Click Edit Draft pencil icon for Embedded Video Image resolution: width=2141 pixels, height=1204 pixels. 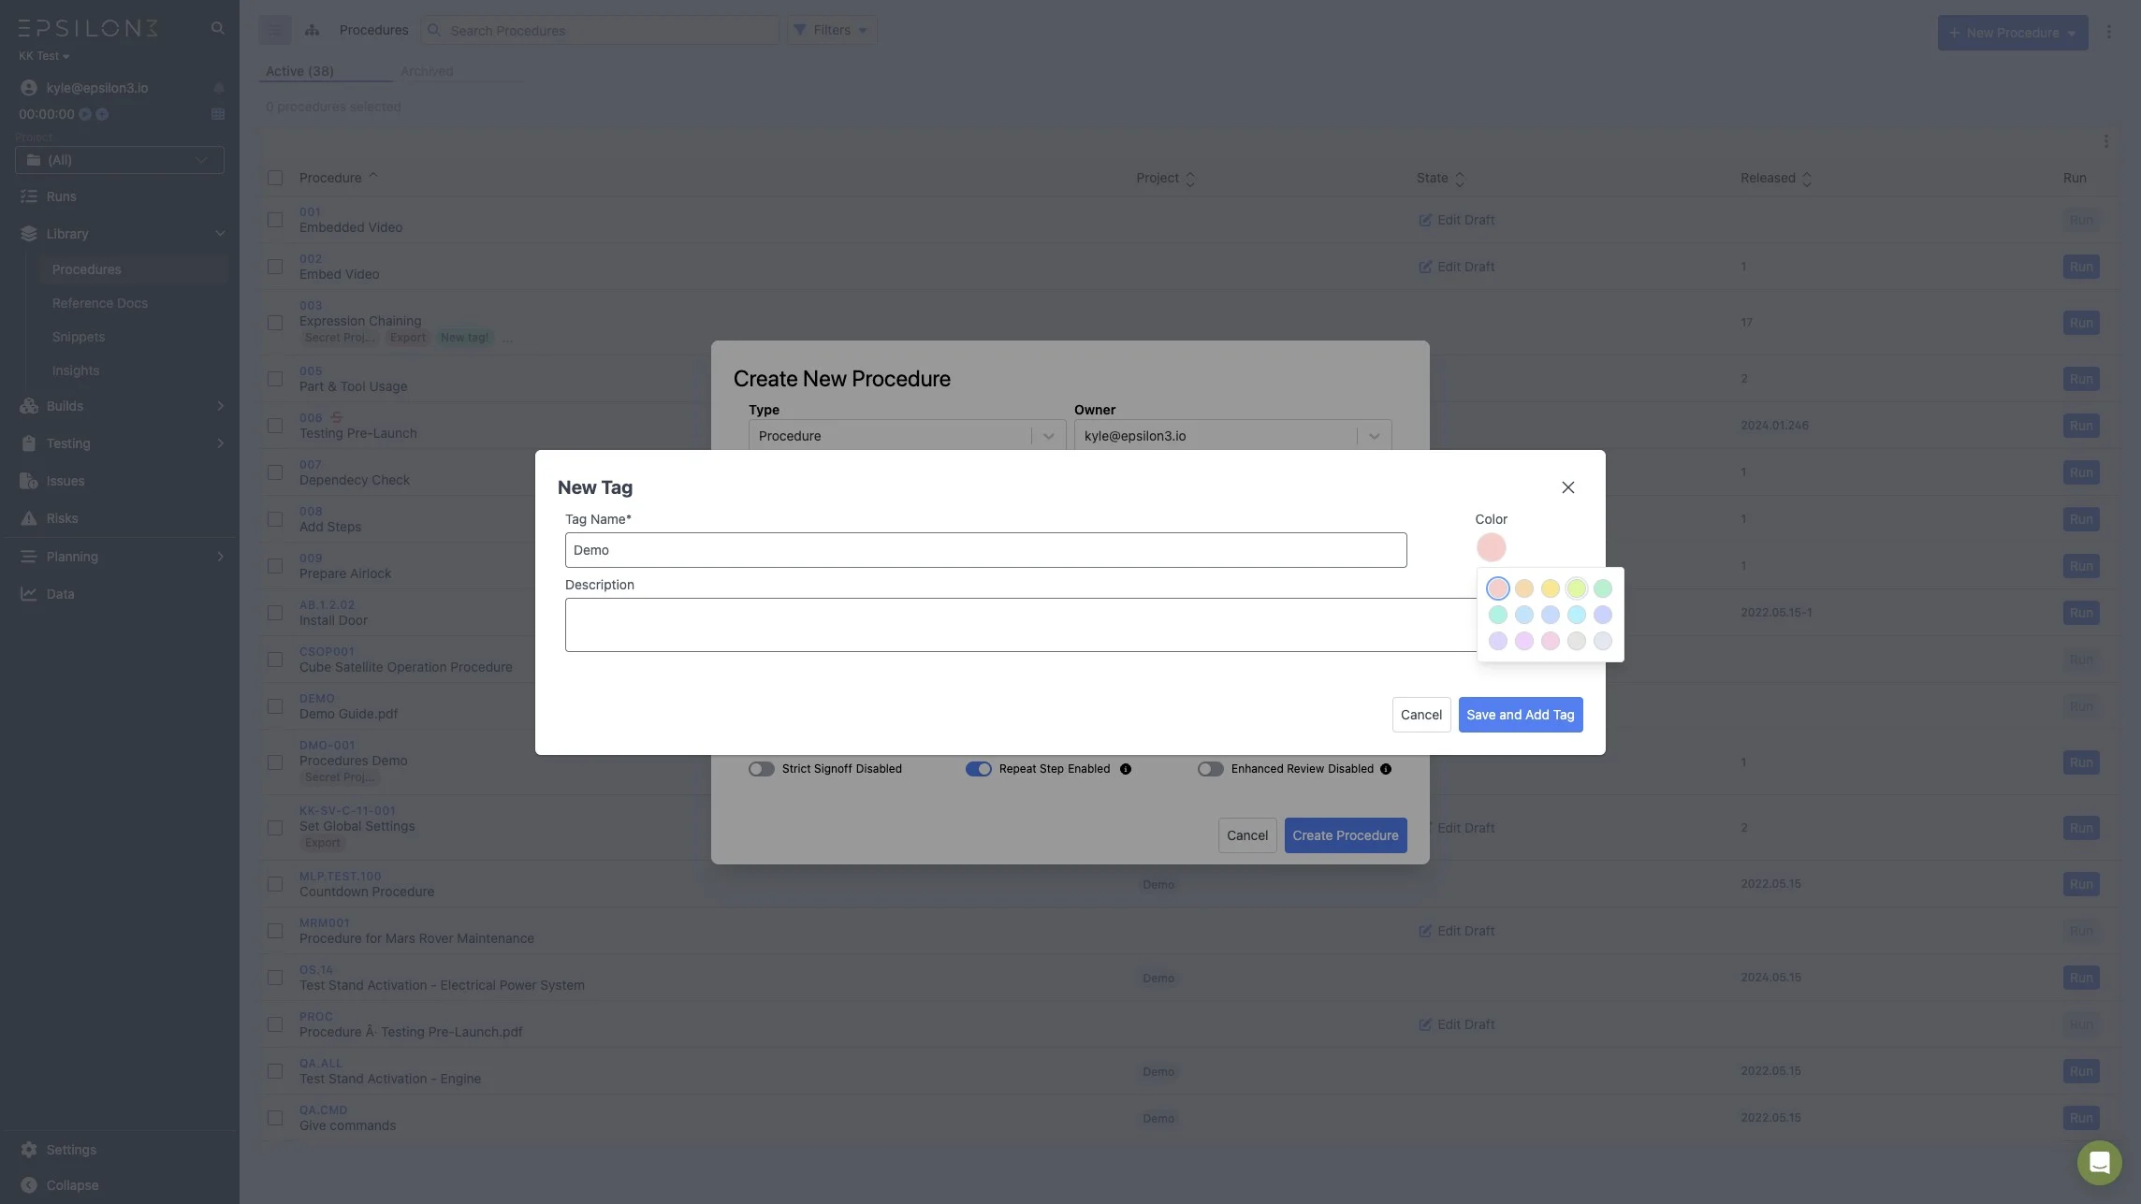pyautogui.click(x=1425, y=220)
